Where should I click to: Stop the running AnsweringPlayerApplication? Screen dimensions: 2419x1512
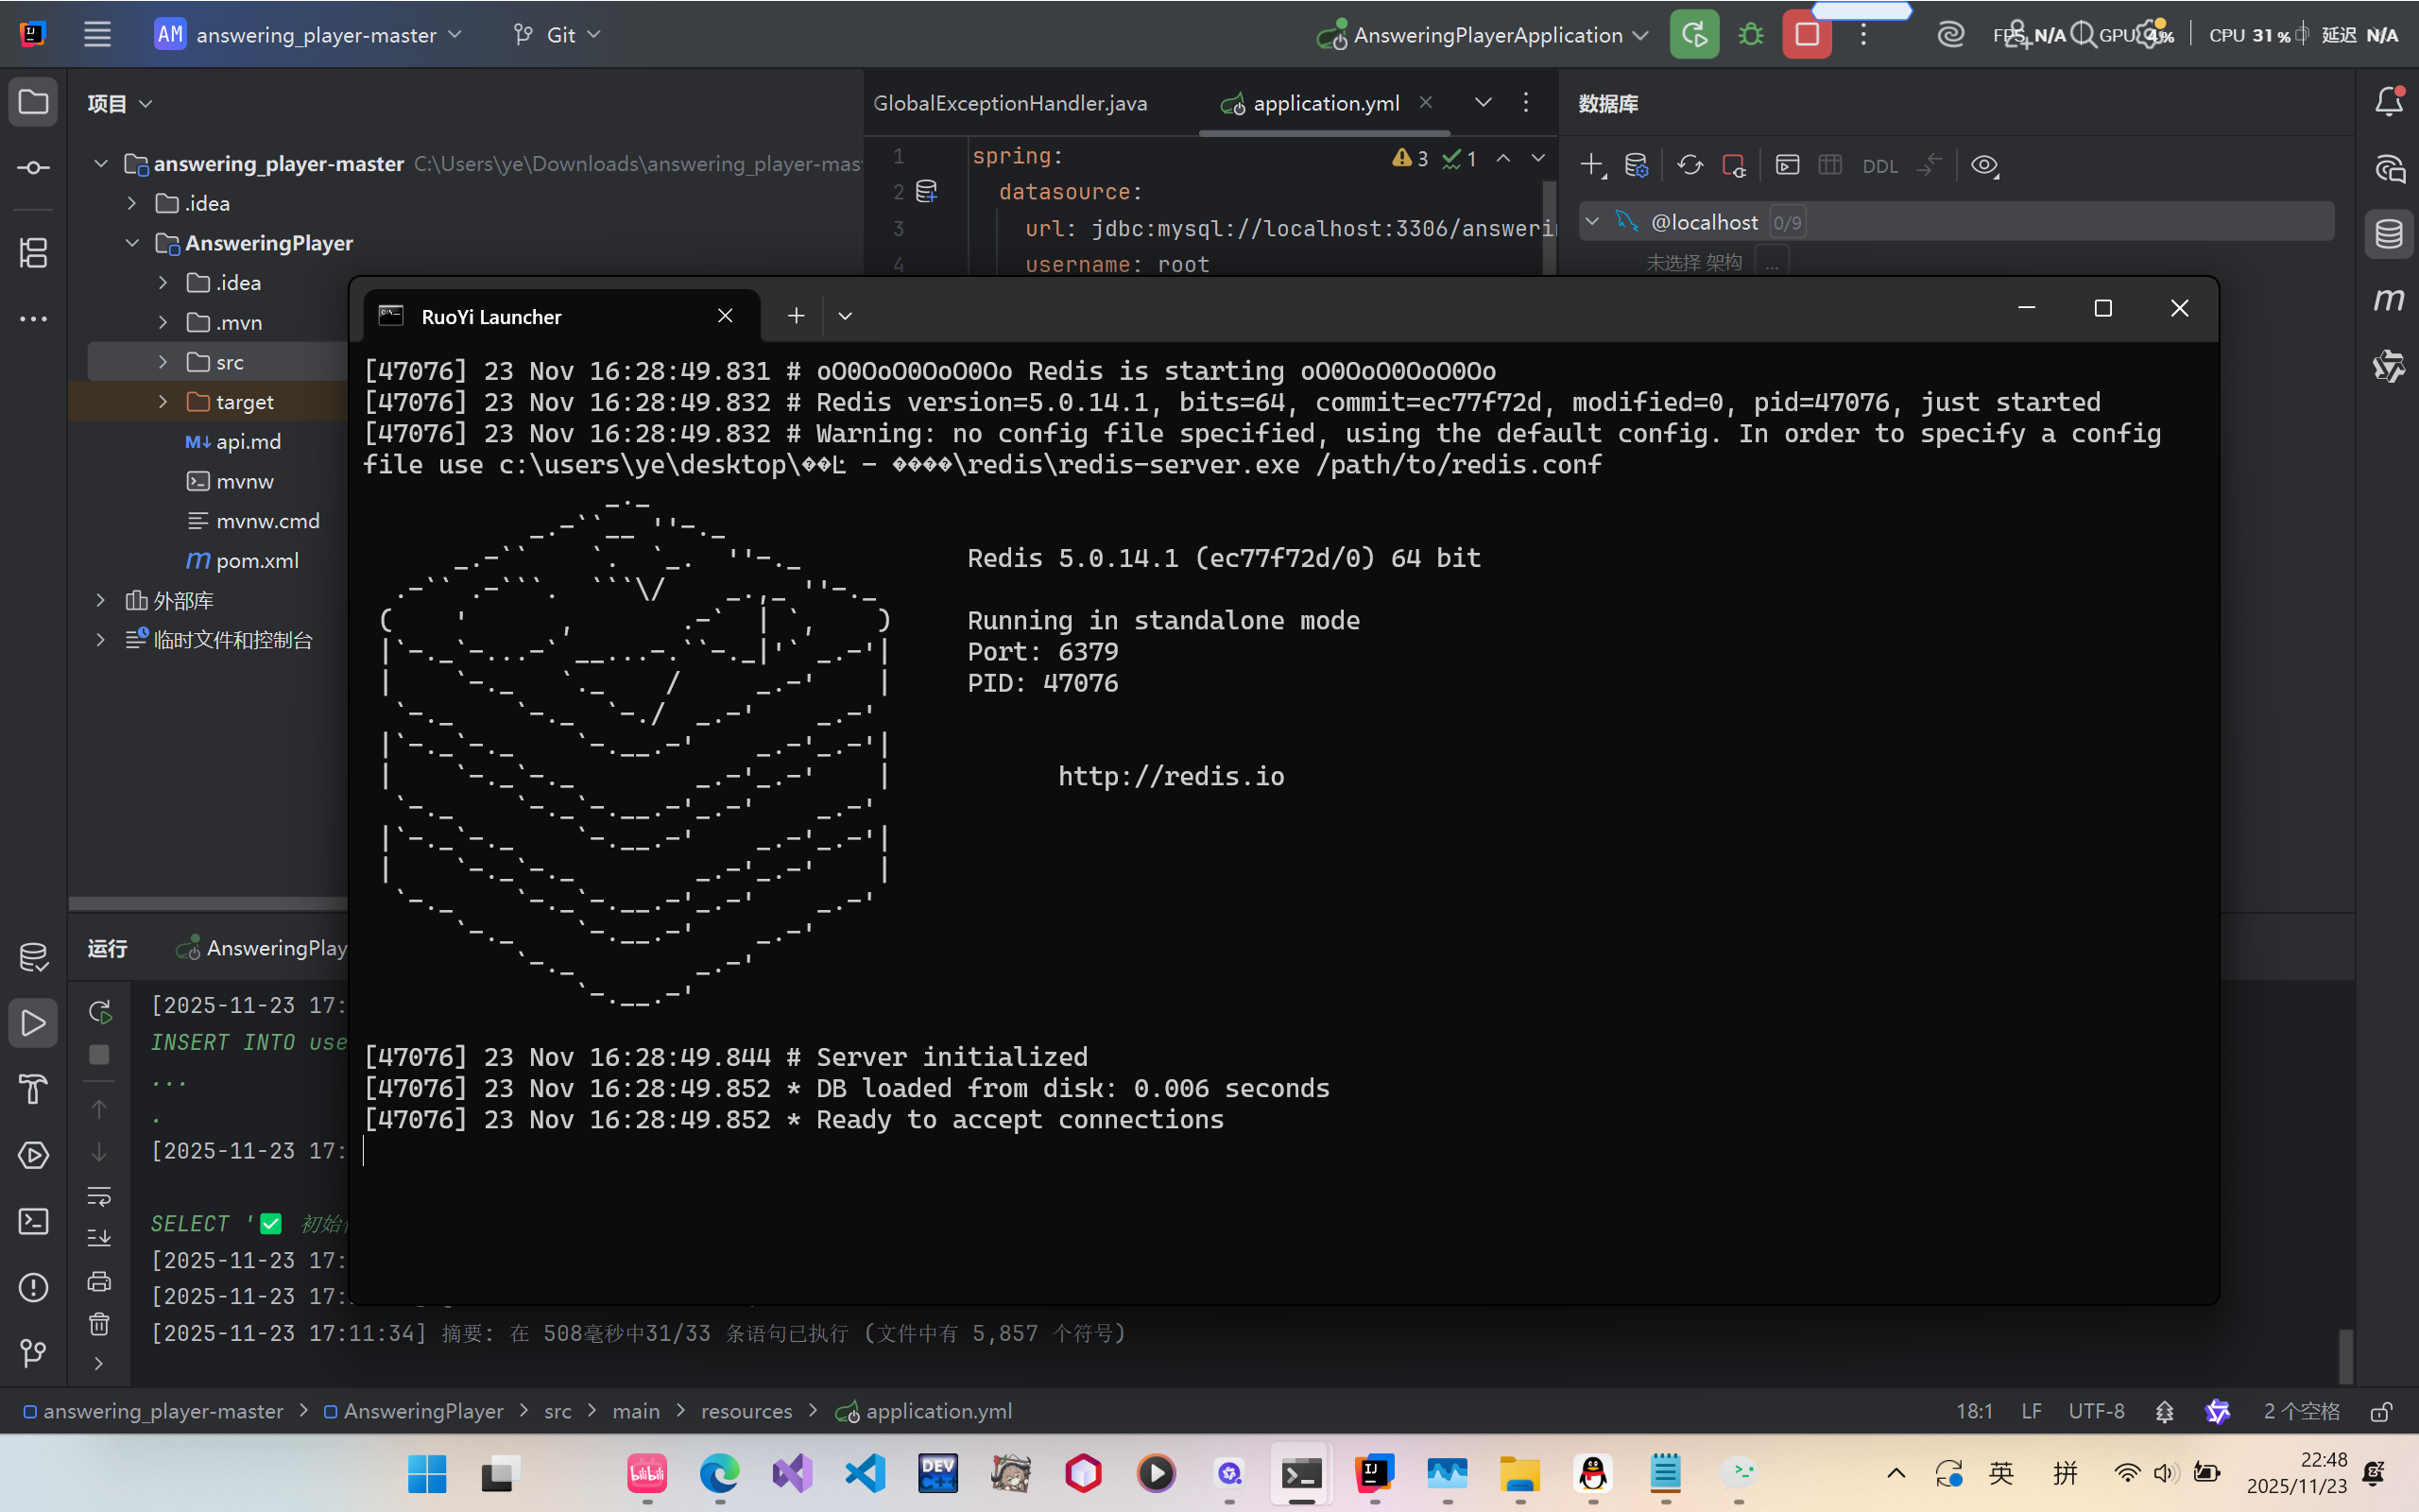click(x=1807, y=35)
